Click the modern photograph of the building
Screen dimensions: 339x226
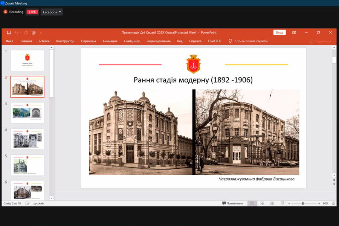[x=247, y=132]
